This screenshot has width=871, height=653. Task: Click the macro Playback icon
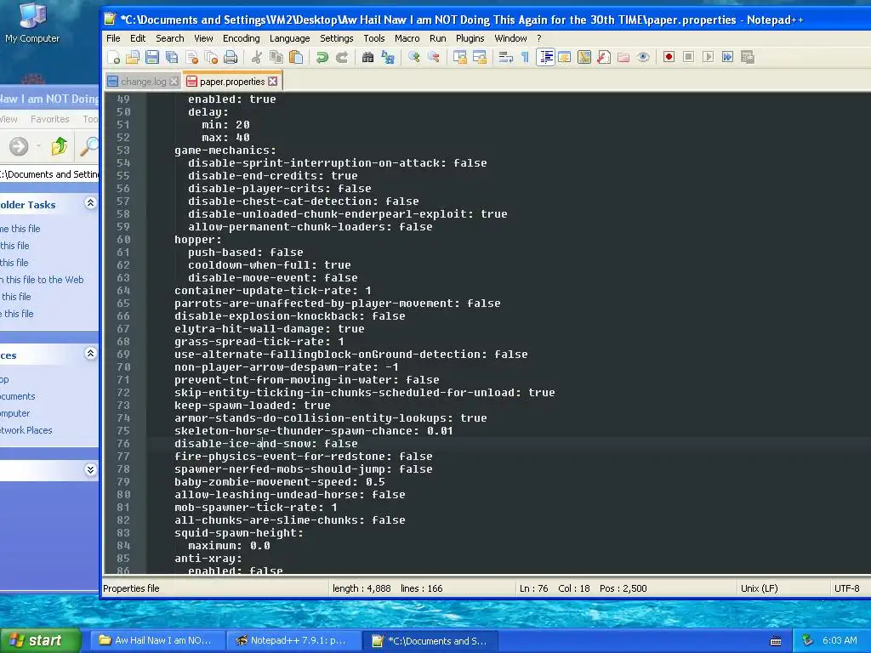tap(708, 57)
